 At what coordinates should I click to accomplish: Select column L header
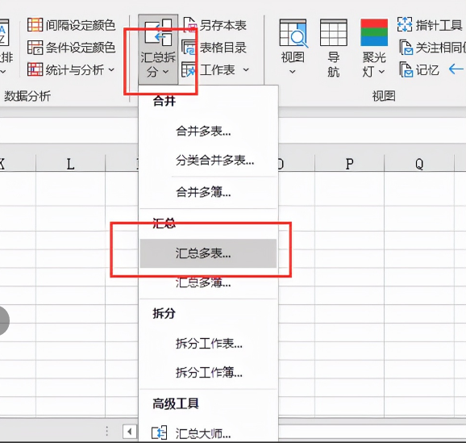[x=70, y=163]
